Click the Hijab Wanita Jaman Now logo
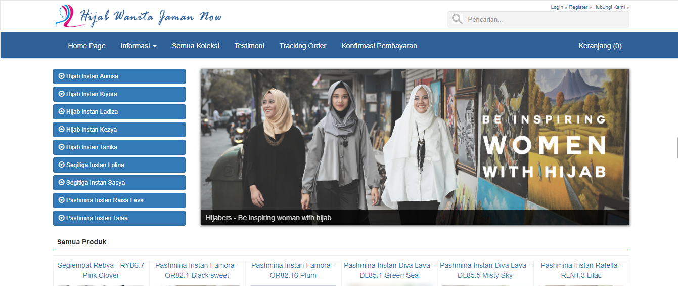Screen dimensions: 678x286 pyautogui.click(x=139, y=16)
